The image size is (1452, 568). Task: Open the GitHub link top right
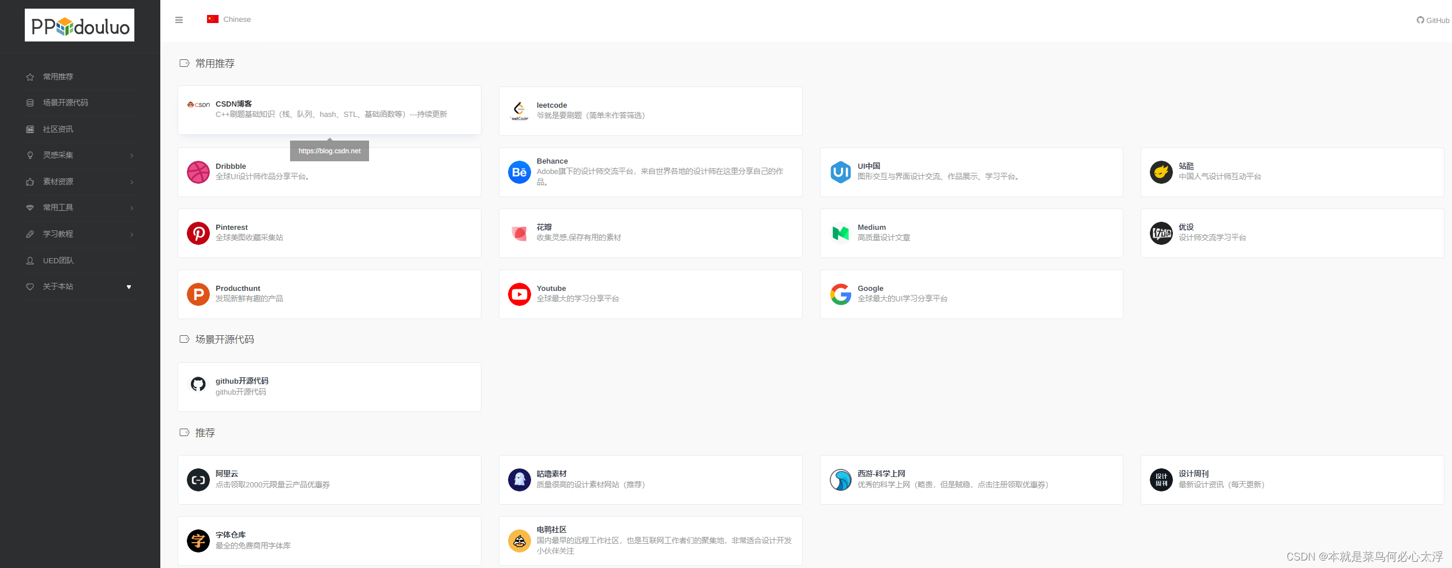(1432, 20)
